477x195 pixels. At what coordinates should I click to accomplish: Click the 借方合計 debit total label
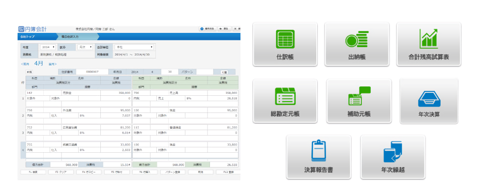[38, 165]
